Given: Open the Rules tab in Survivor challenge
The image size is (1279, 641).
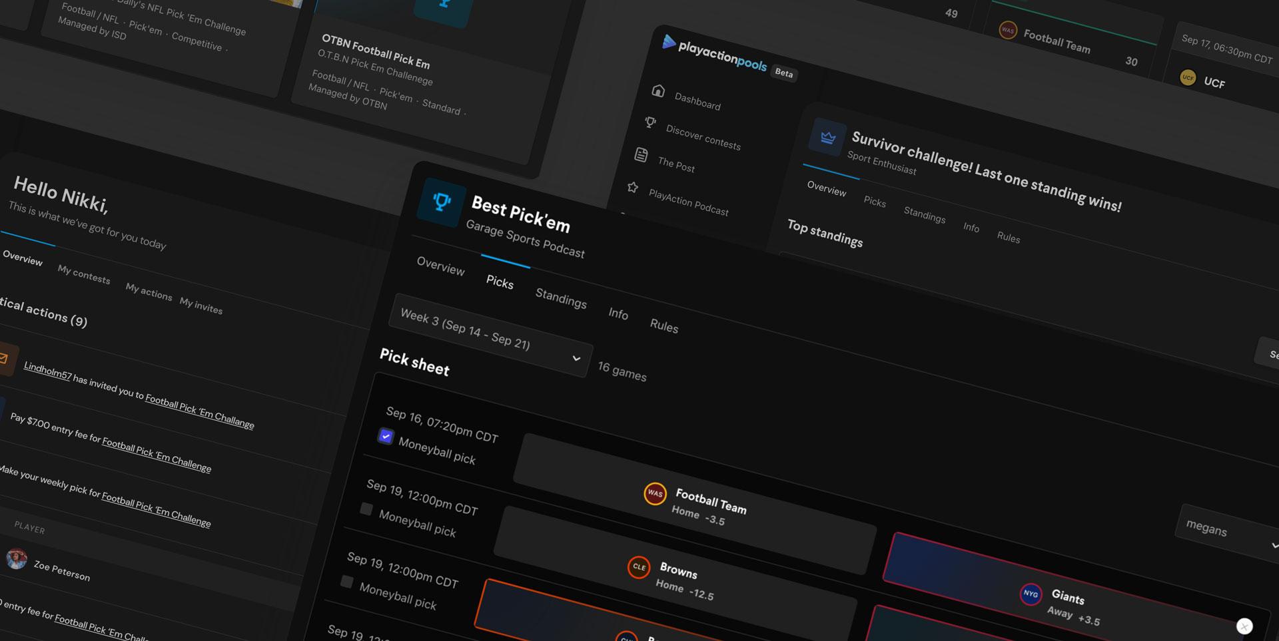Looking at the screenshot, I should pos(1008,238).
